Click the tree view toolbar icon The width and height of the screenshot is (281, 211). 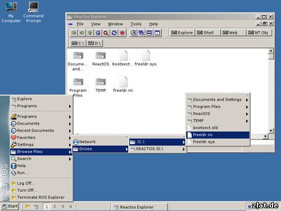133,33
